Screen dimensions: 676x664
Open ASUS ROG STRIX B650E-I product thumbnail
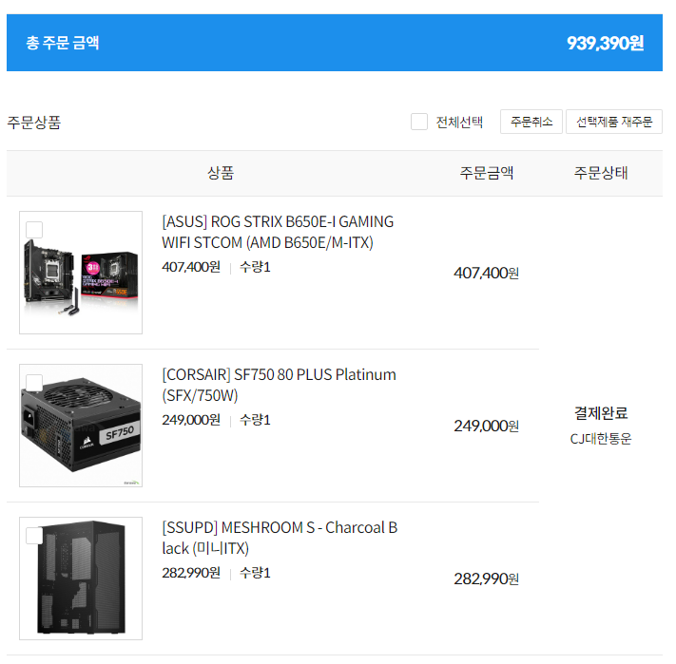tap(81, 272)
